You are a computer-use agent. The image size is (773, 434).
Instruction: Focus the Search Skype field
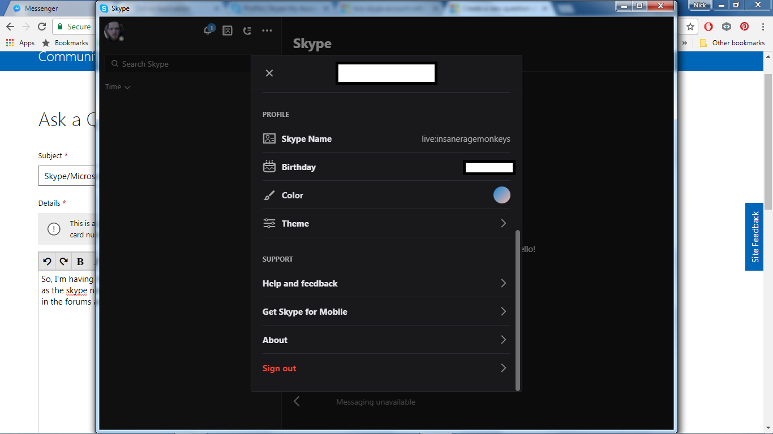[178, 64]
